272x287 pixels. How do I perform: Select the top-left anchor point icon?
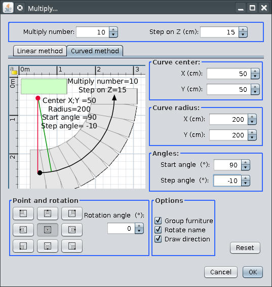point(23,213)
